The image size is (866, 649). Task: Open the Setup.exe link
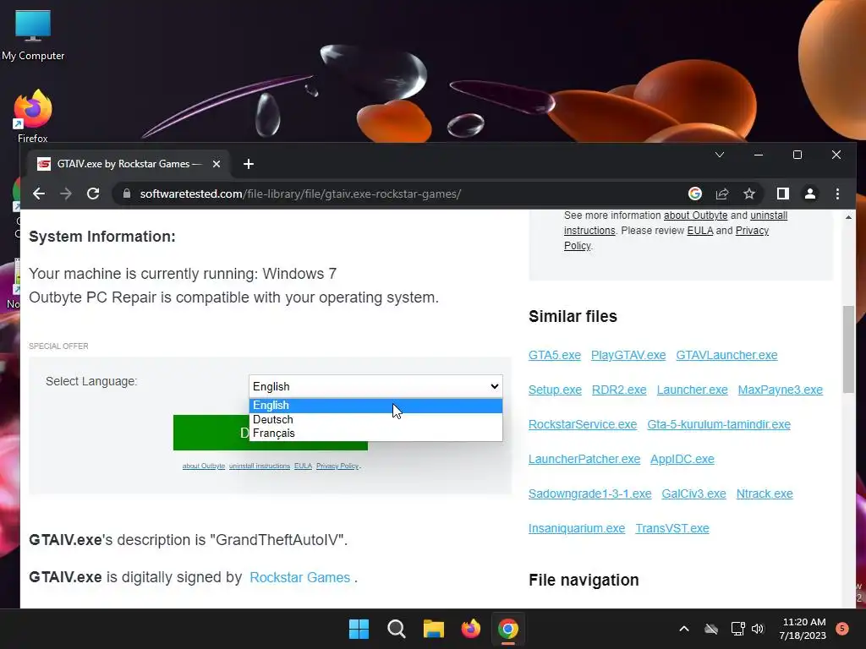point(555,390)
